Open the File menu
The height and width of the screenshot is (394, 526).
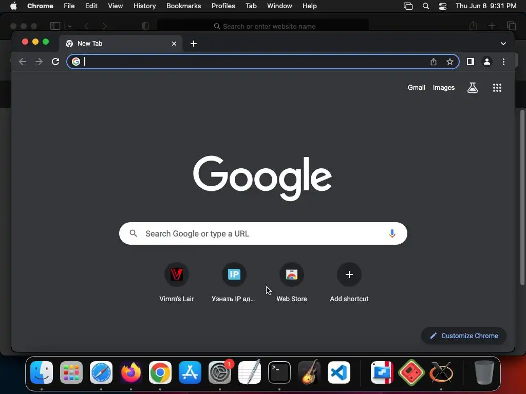tap(69, 6)
